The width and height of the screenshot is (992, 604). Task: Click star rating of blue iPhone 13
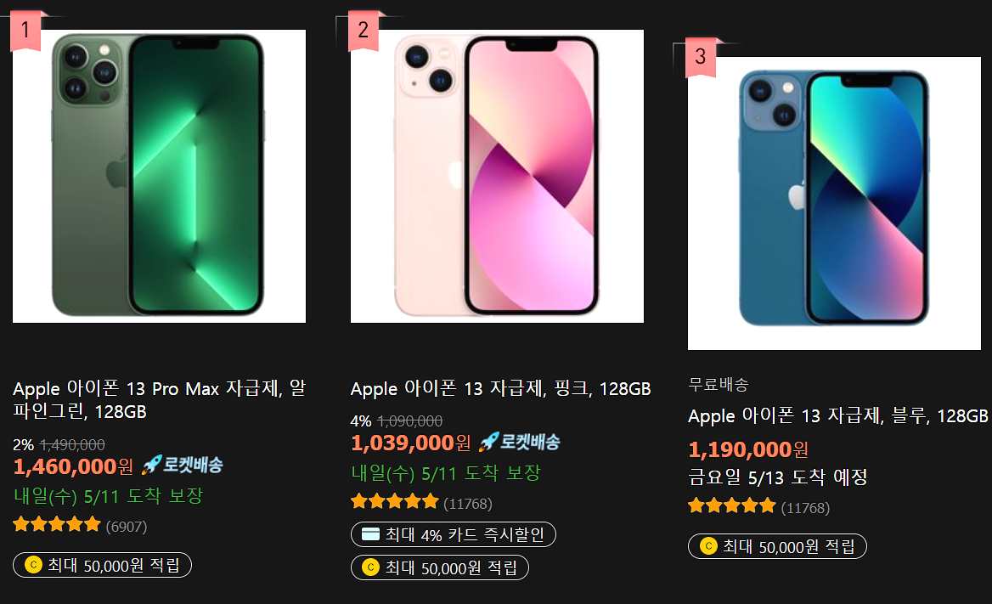tap(732, 505)
